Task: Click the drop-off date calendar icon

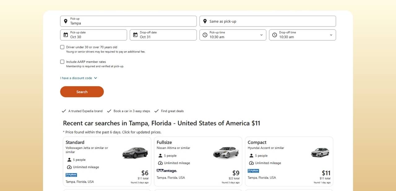Action: coord(135,35)
